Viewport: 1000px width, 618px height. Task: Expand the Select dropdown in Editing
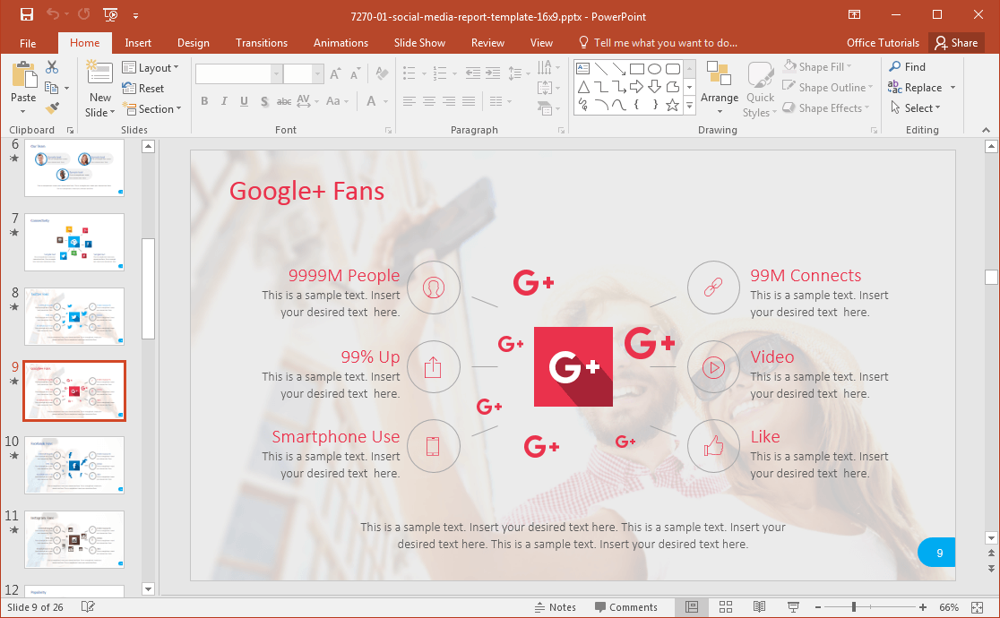915,108
